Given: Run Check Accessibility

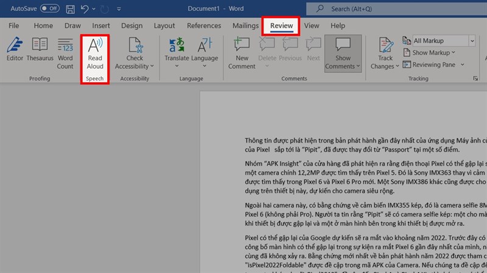Looking at the screenshot, I should point(135,53).
